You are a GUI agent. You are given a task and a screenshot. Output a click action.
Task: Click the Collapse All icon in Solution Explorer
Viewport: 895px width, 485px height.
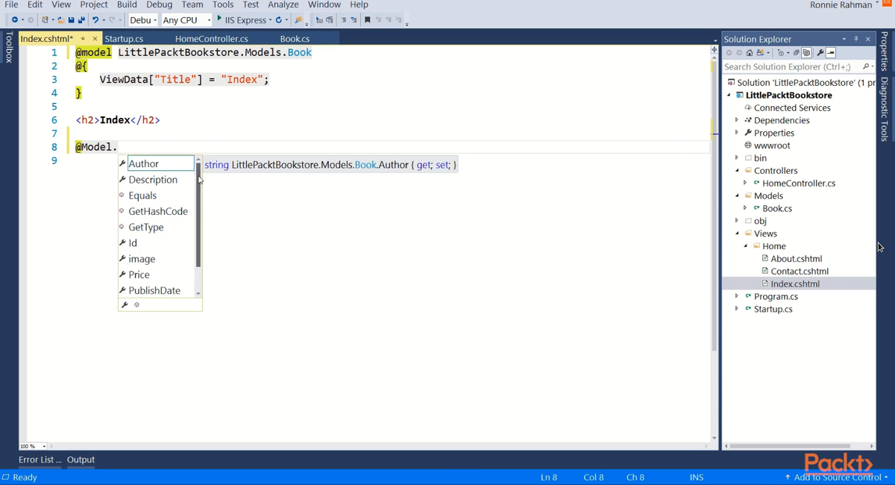tap(797, 53)
